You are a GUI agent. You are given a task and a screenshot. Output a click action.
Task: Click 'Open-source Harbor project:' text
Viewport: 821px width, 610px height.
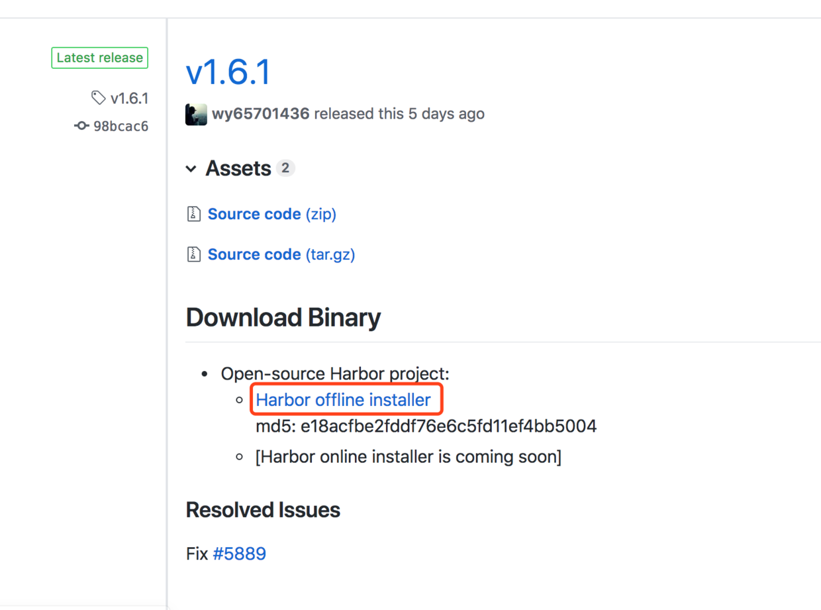335,374
